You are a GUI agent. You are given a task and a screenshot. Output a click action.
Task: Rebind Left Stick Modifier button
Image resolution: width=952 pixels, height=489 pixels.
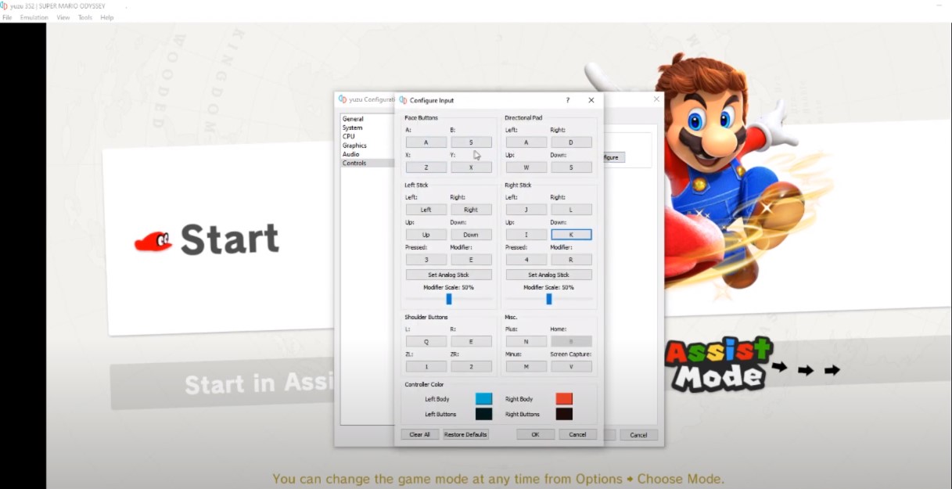click(471, 260)
